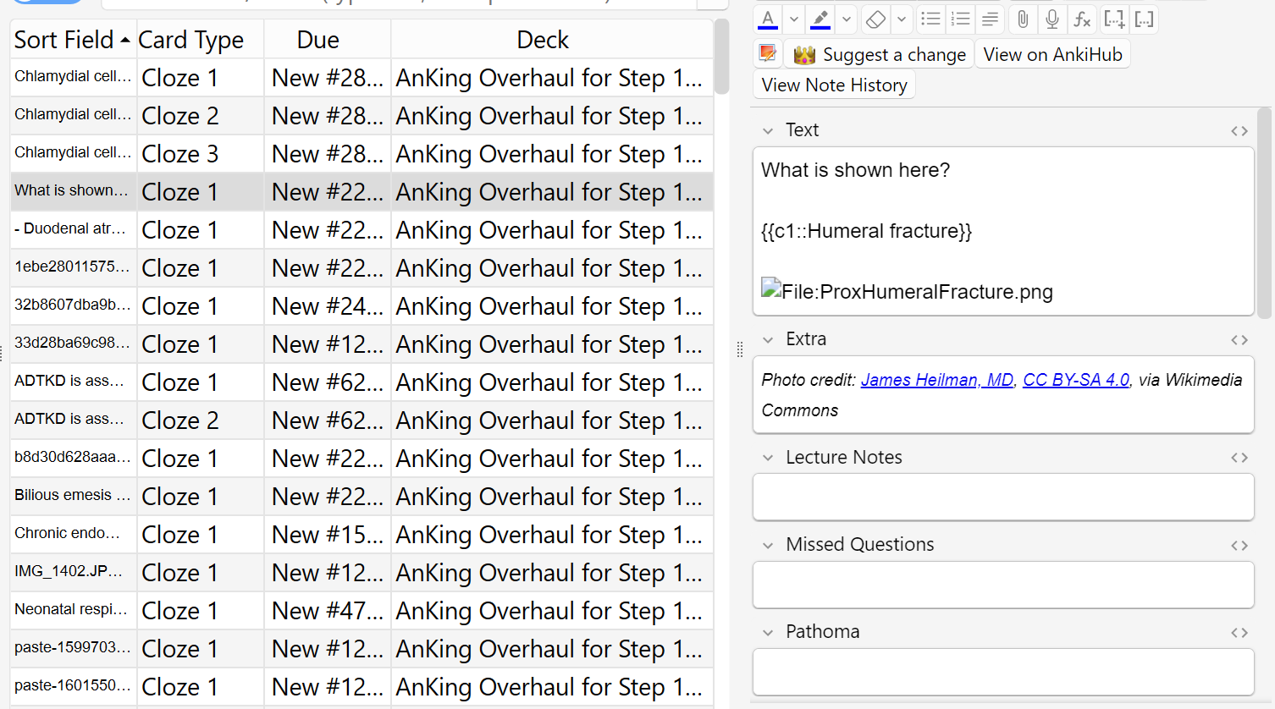
Task: Apply unordered bullet list formatting
Action: click(930, 19)
